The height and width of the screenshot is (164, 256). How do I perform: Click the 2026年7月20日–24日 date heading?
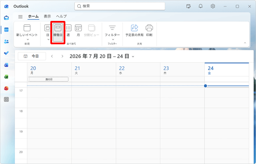click(99, 56)
